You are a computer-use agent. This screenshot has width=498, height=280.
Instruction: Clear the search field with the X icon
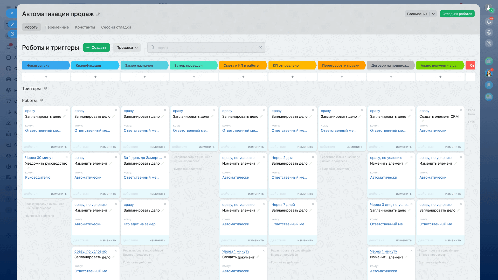[x=261, y=47]
